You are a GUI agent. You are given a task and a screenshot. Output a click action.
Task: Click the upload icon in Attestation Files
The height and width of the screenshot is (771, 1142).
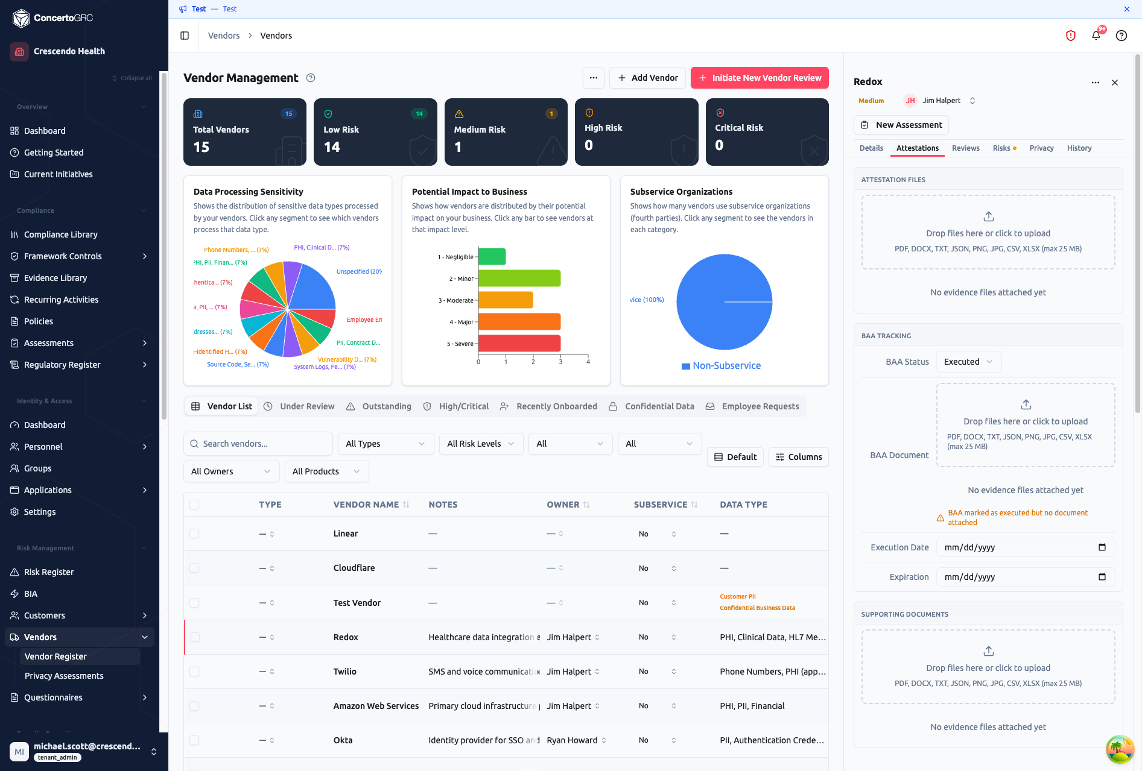(x=988, y=216)
